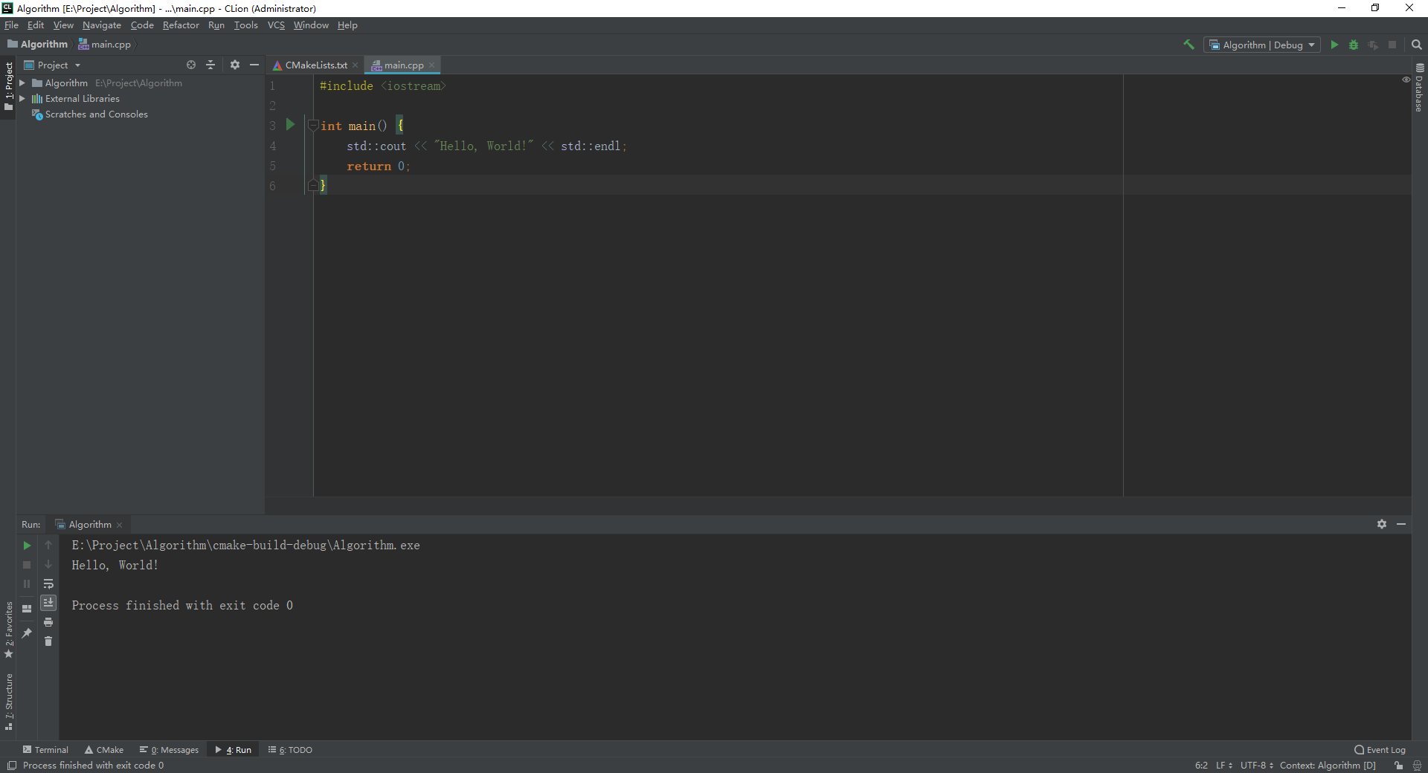Click Collapse All icon in Project panel
This screenshot has width=1428, height=773.
pyautogui.click(x=210, y=65)
